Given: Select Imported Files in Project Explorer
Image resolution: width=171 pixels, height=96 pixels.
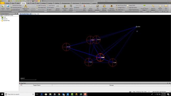Looking at the screenshot, I should tap(6, 21).
